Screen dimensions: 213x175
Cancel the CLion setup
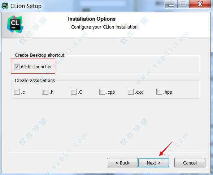(190, 163)
